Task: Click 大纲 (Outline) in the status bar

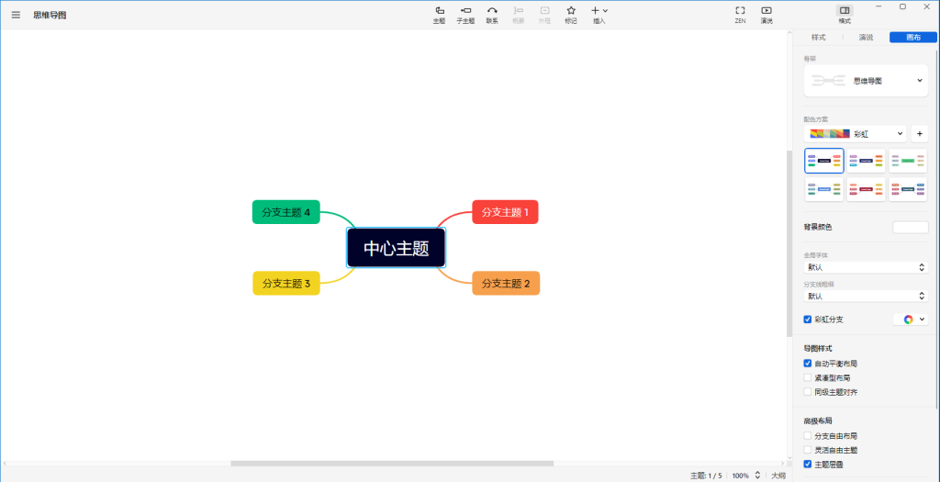Action: (778, 476)
